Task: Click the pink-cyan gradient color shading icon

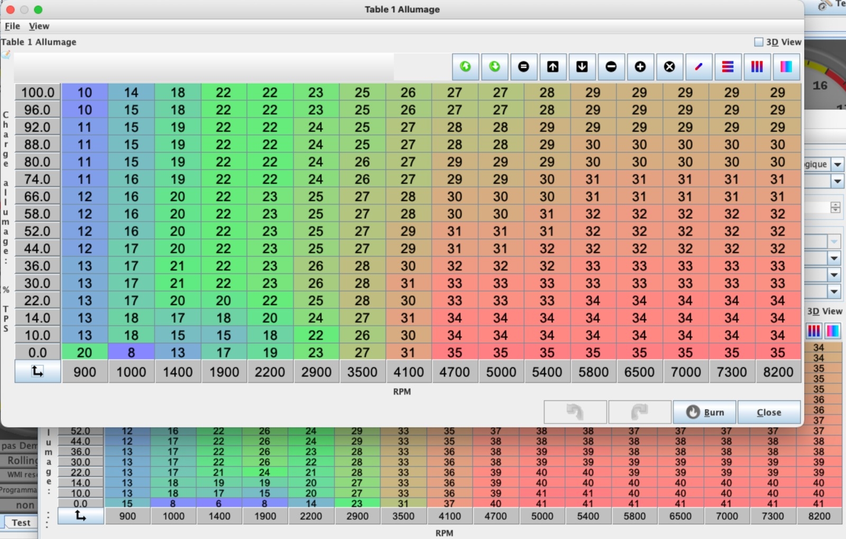Action: pyautogui.click(x=786, y=67)
